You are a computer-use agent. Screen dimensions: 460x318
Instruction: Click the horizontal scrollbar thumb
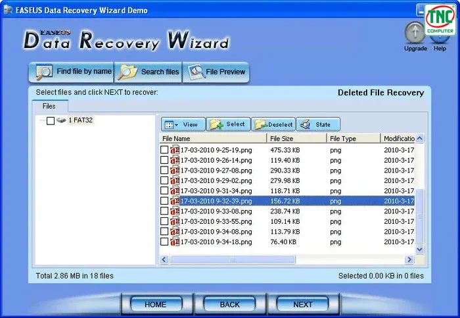233,259
